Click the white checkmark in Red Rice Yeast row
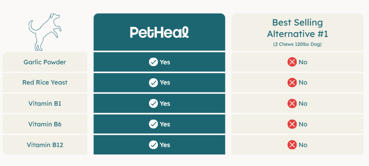369x166 pixels. coord(153,82)
